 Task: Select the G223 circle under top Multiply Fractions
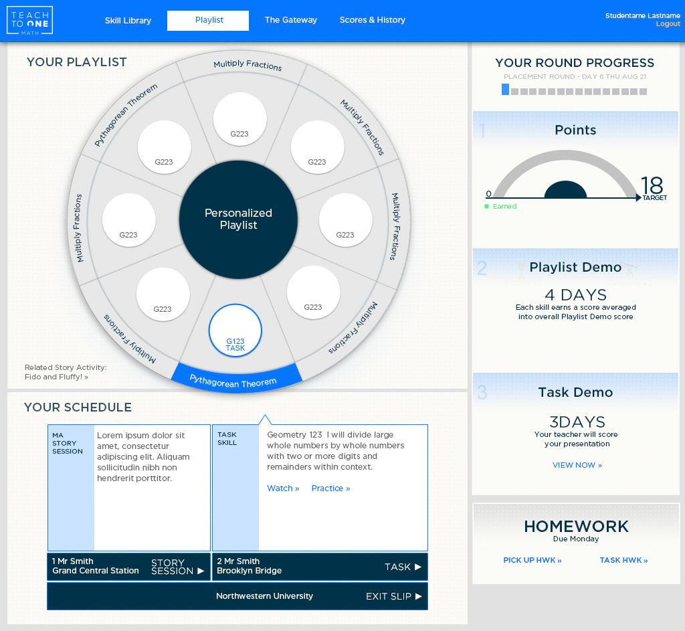tap(240, 119)
